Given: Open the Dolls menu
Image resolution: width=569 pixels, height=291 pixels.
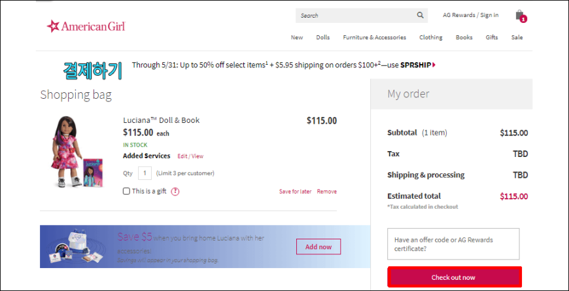Looking at the screenshot, I should tap(322, 37).
